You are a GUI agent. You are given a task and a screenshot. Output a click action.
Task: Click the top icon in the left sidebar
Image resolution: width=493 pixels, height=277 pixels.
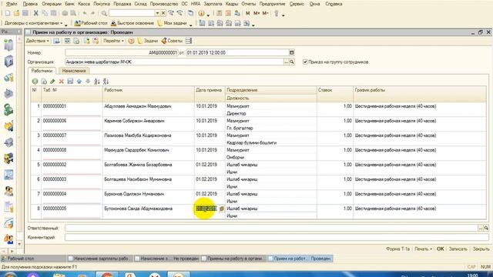click(x=8, y=45)
